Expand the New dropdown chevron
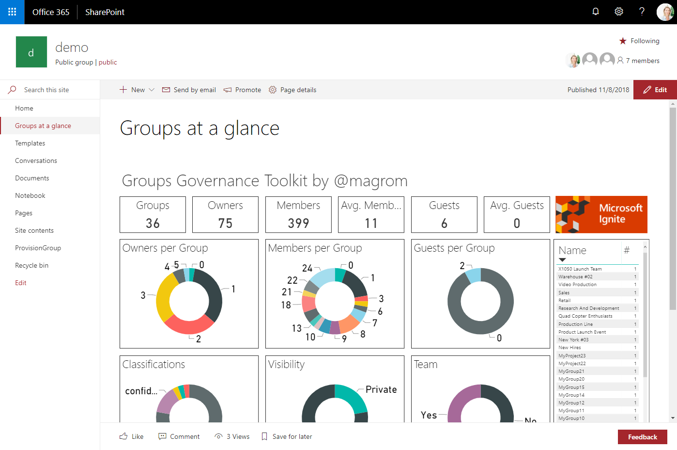Image resolution: width=677 pixels, height=450 pixels. pos(152,90)
